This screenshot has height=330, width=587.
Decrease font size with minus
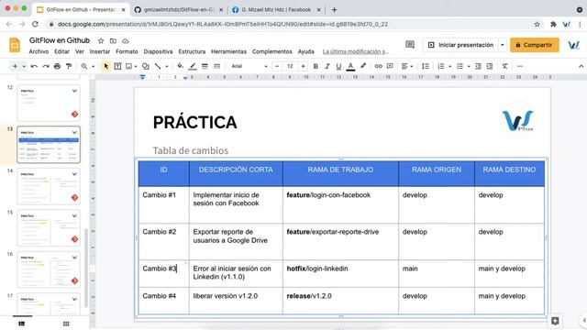point(277,66)
